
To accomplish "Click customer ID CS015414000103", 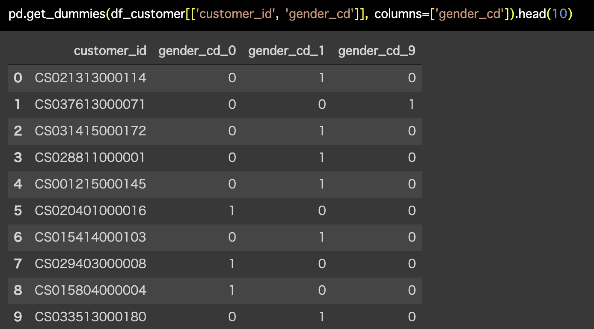I will click(90, 237).
